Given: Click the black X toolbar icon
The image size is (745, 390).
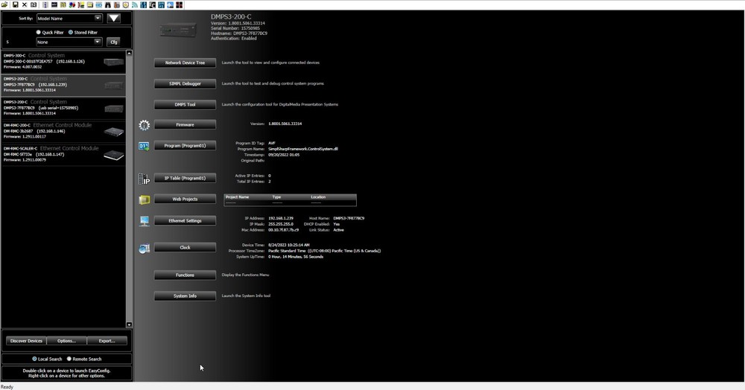Looking at the screenshot, I should [25, 4].
